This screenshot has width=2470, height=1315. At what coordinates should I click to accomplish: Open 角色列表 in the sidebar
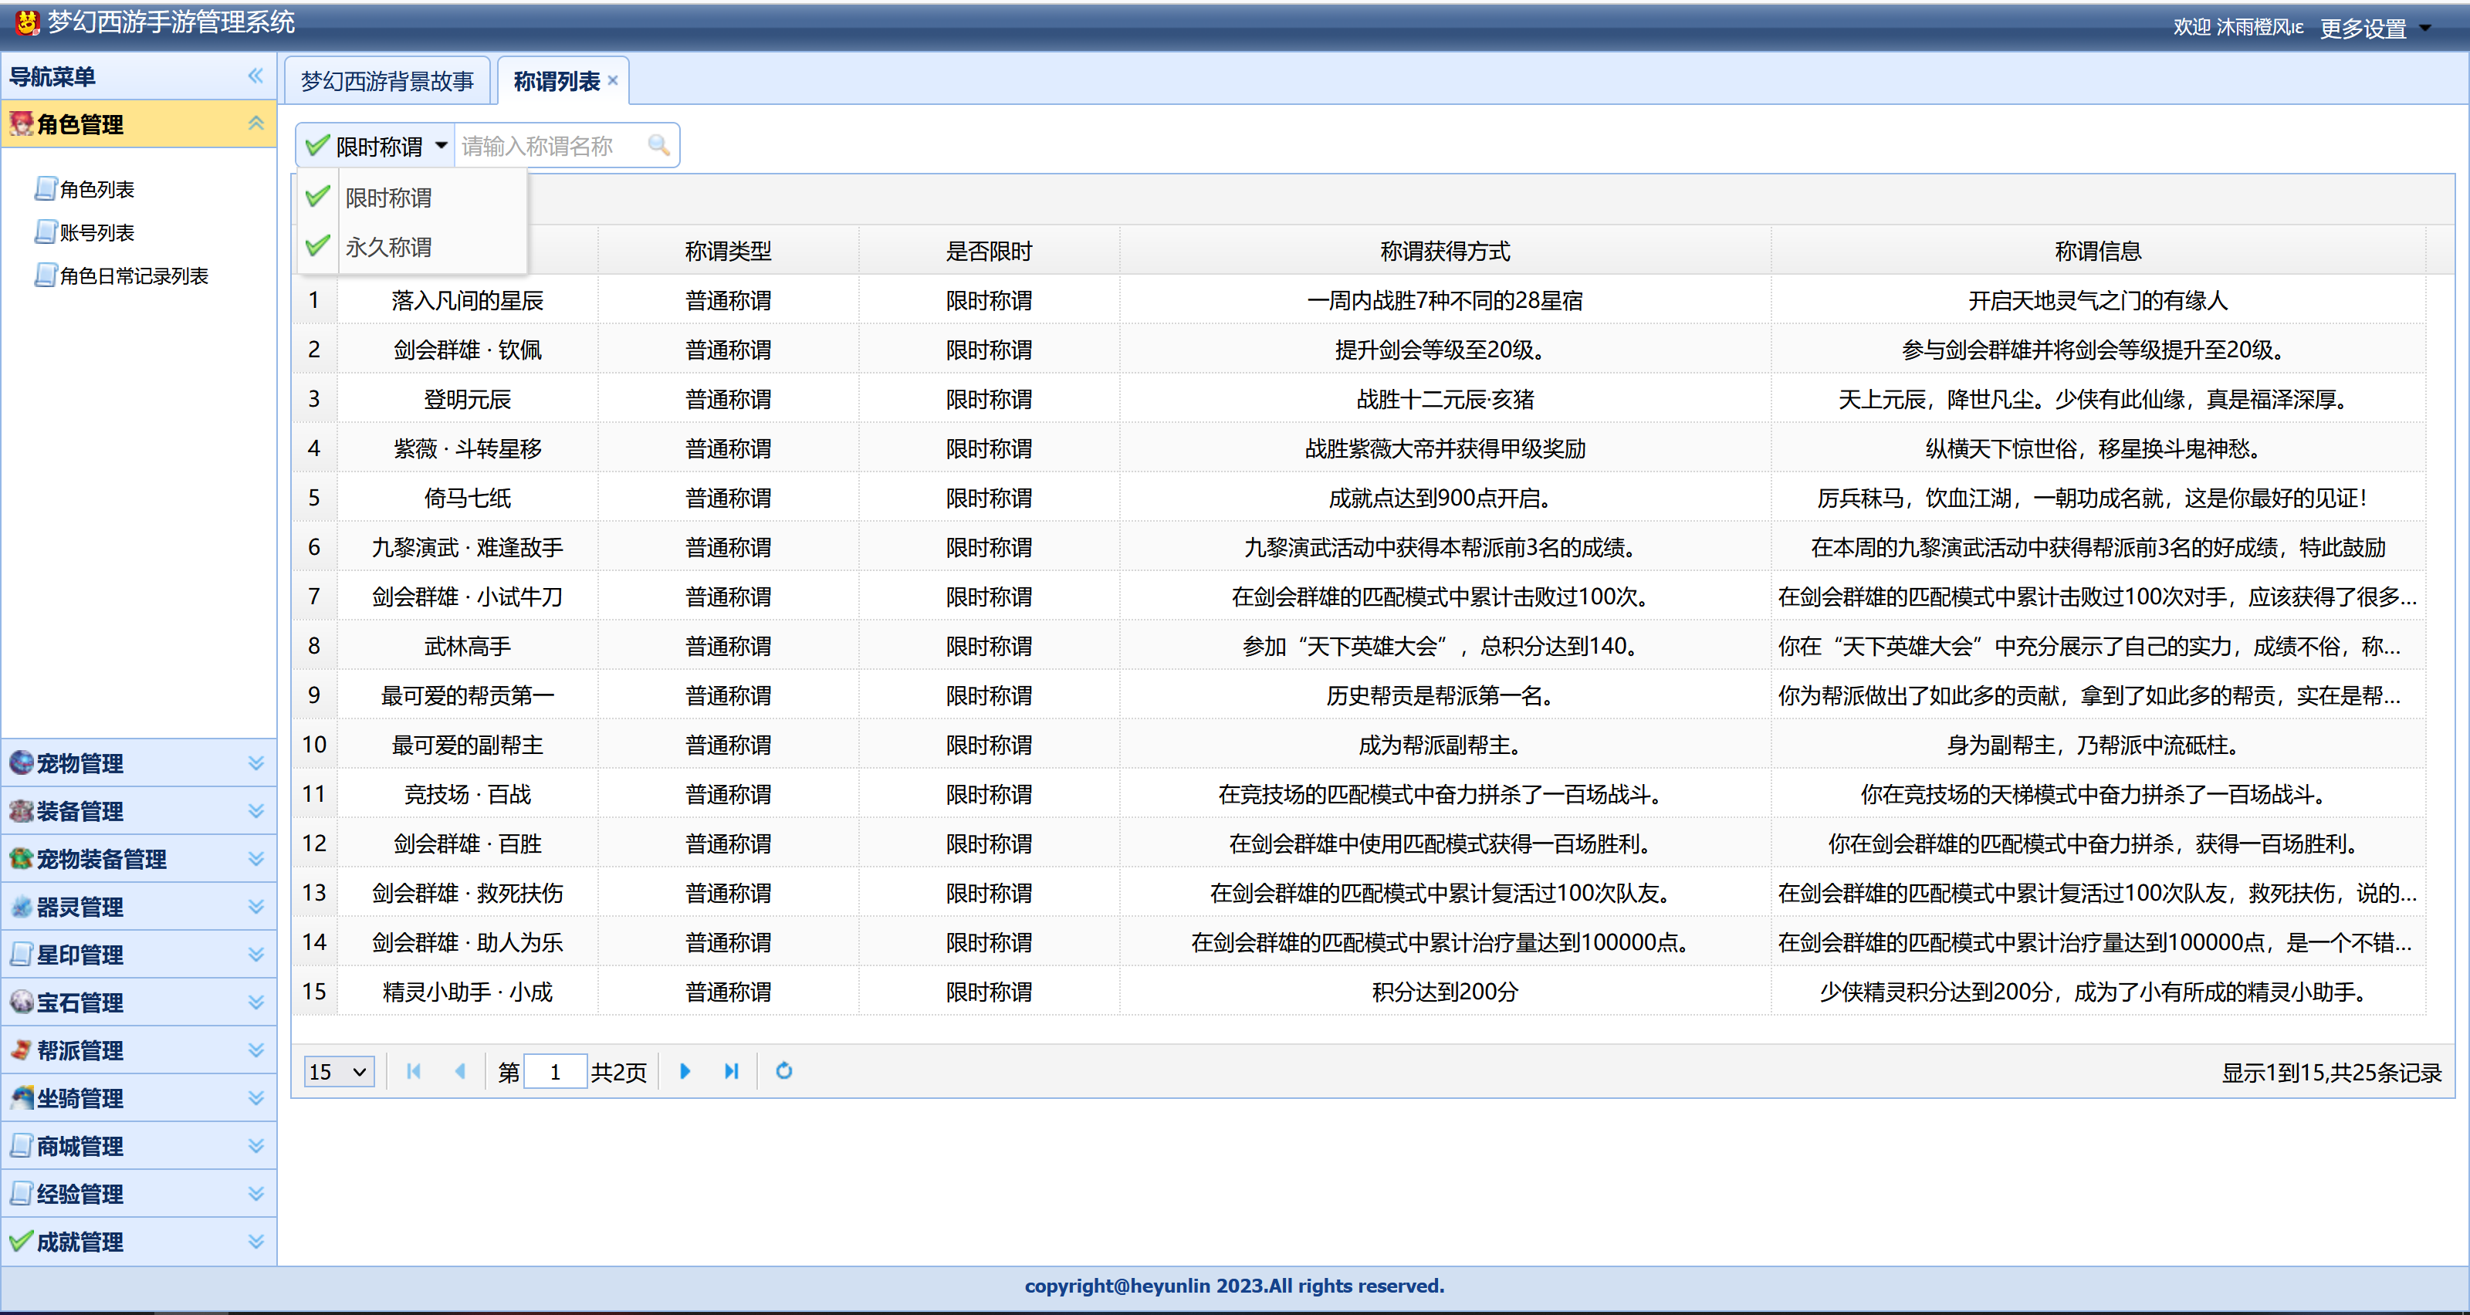[x=96, y=190]
